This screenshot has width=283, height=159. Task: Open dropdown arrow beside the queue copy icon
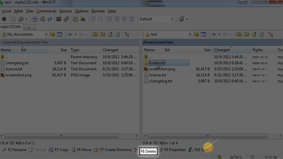26,19
